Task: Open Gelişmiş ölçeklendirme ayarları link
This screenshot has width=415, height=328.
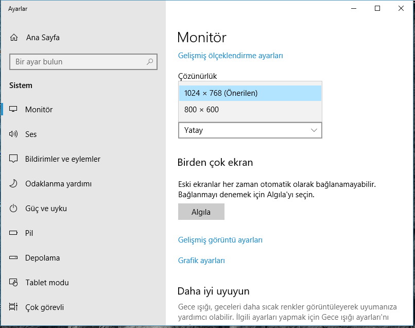Action: click(x=230, y=56)
